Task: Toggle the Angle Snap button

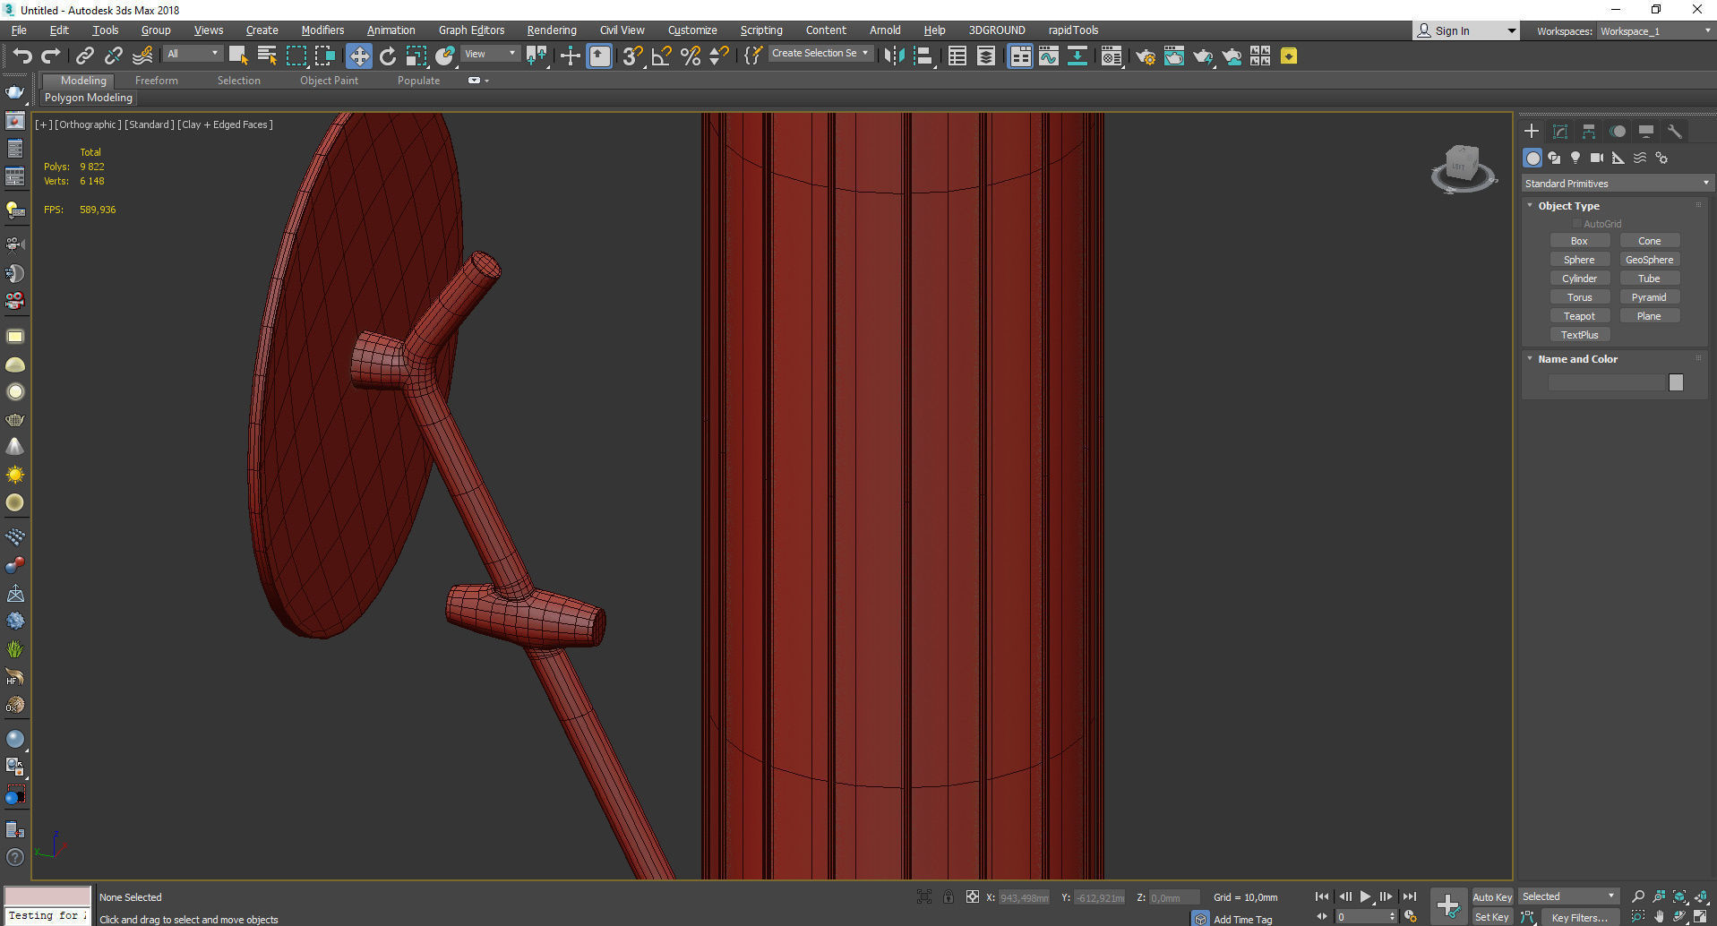Action: pos(661,56)
